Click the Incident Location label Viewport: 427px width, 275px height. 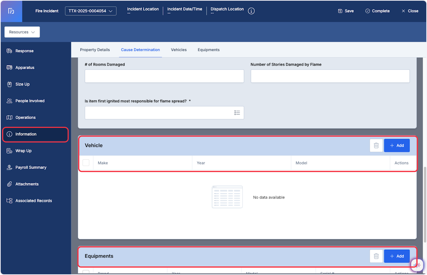tap(143, 9)
